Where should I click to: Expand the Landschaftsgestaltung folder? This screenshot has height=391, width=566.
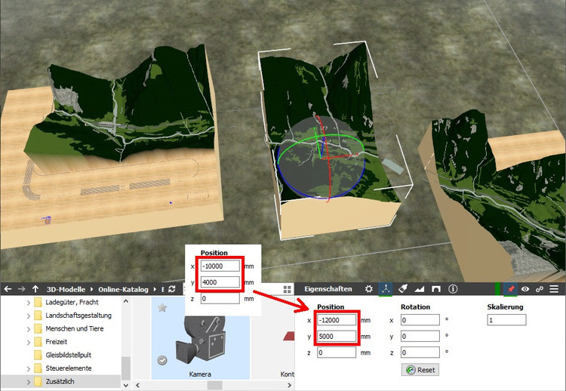[x=29, y=316]
